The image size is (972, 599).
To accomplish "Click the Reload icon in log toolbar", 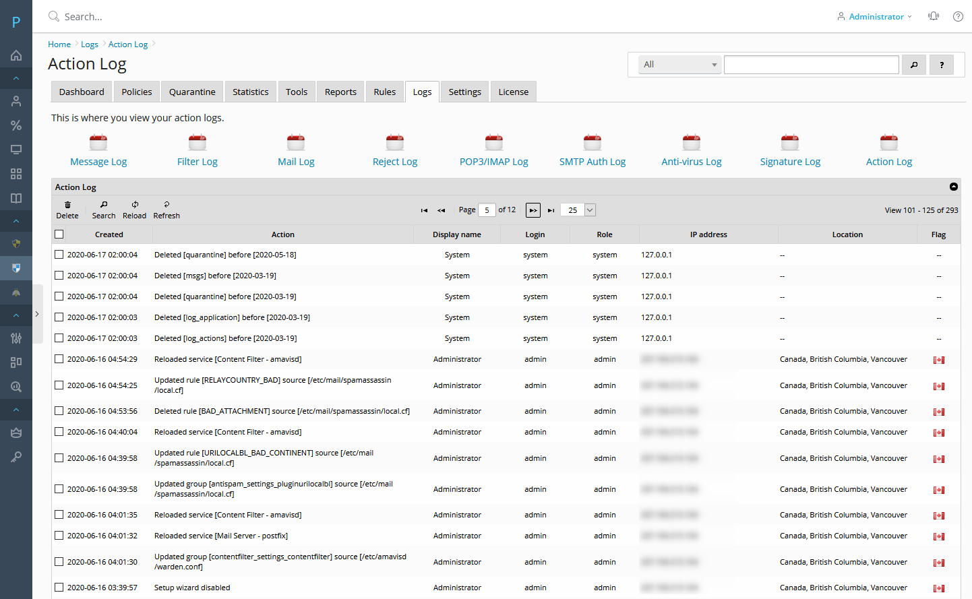I will point(135,205).
